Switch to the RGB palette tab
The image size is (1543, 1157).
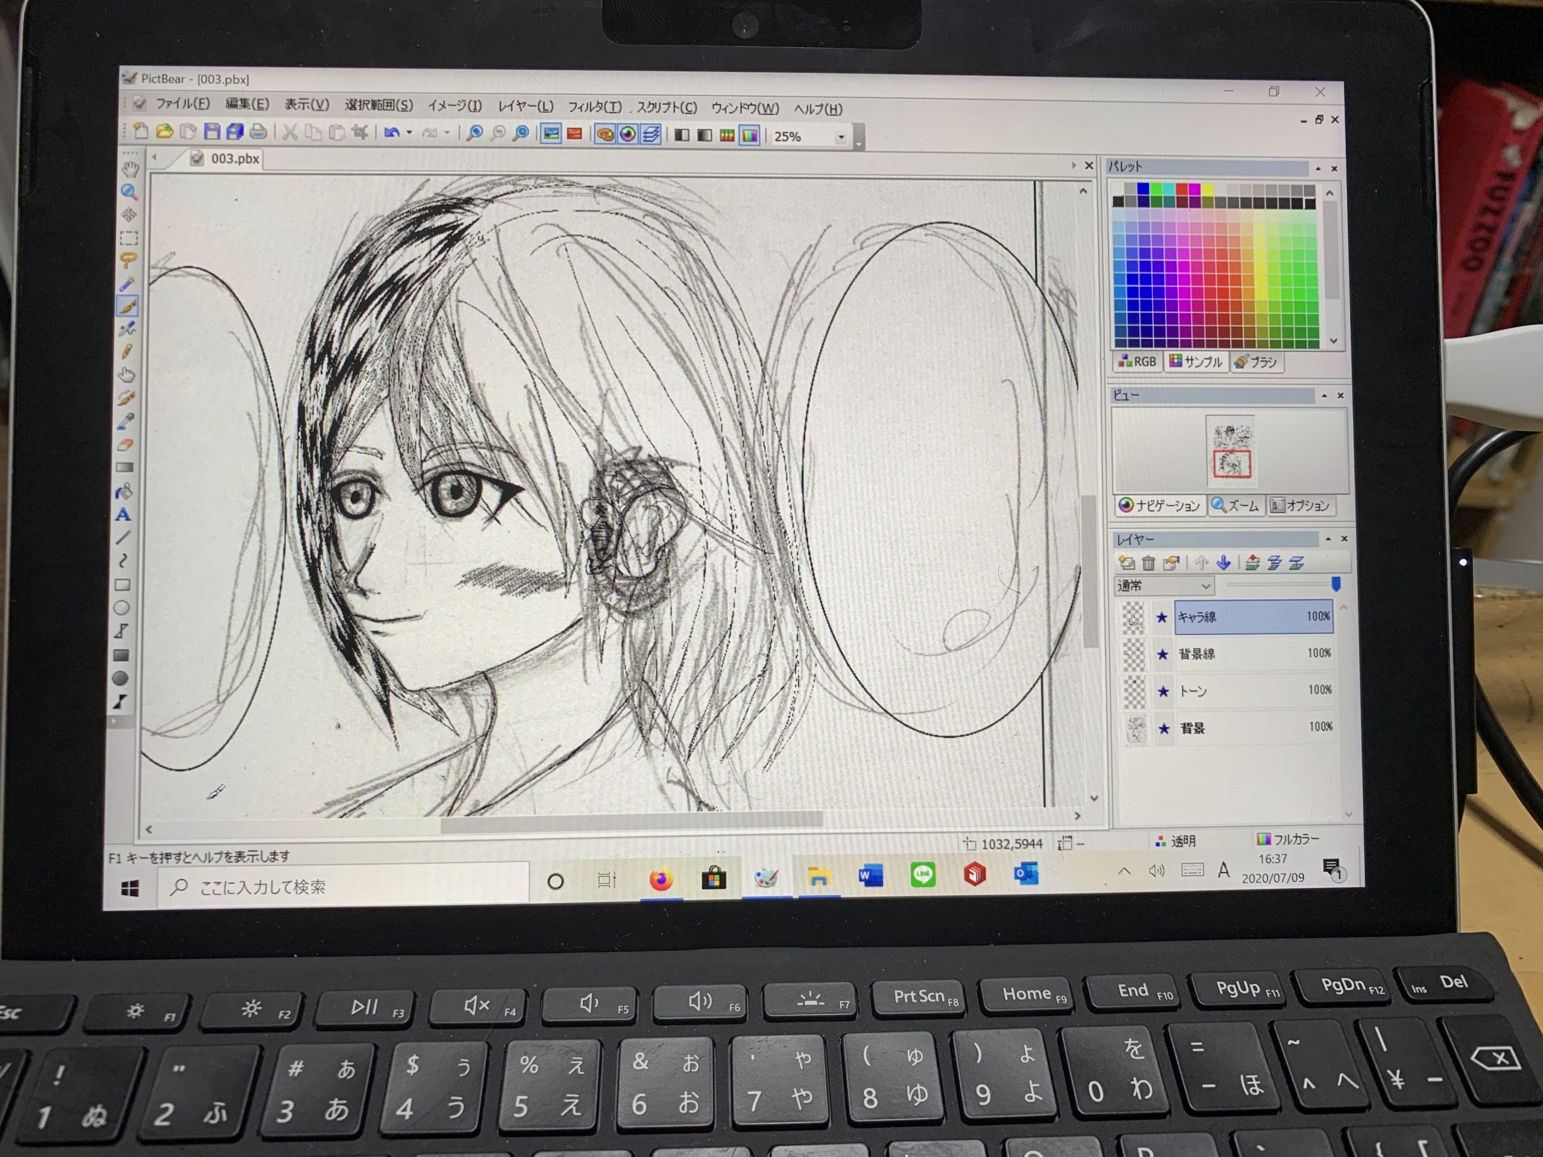(x=1137, y=361)
